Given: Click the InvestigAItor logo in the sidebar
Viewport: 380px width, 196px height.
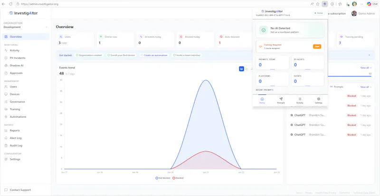Looking at the screenshot, I should click(23, 13).
